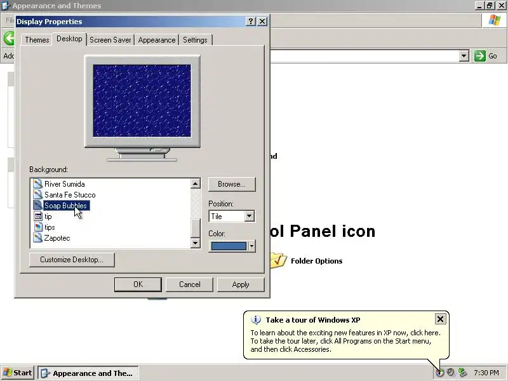Click the background list scrollbar thumb
This screenshot has height=381, width=508.
195,228
